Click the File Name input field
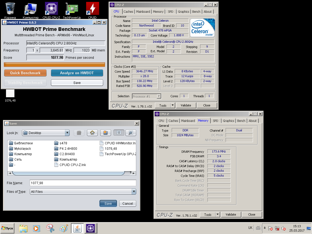Screen dimensions: 312x234 (x=83, y=183)
